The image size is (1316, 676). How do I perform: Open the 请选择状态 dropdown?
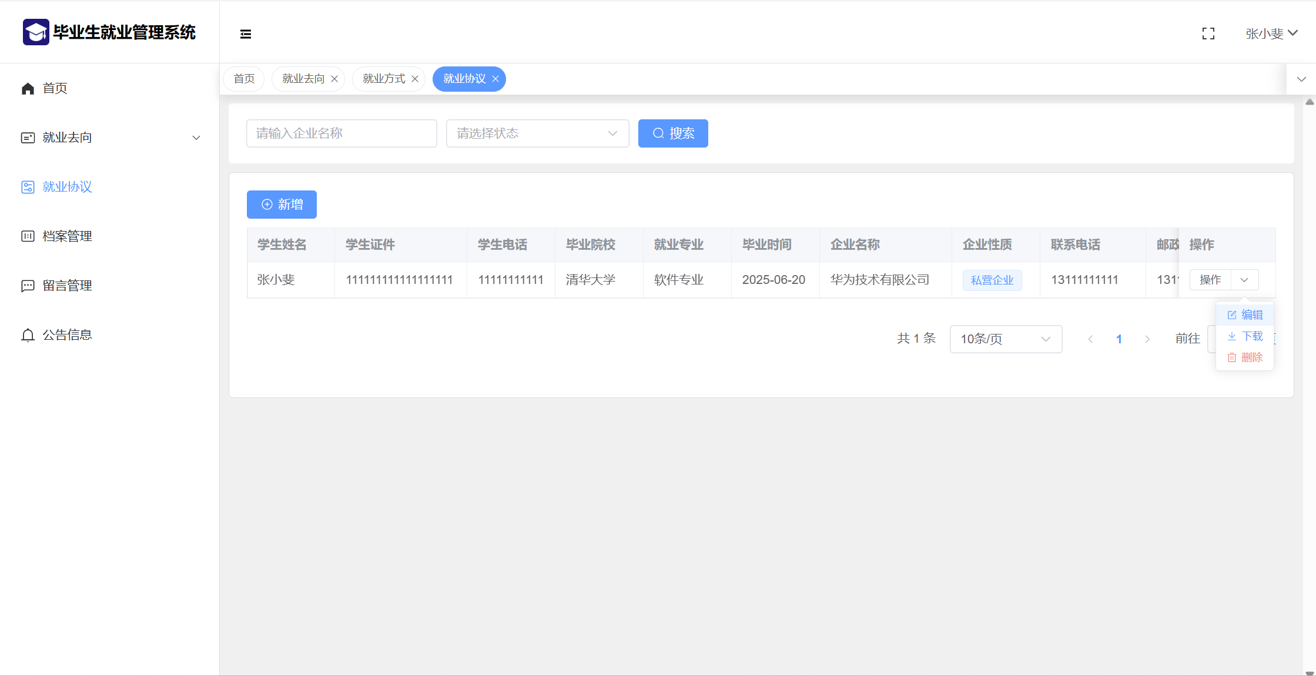[x=537, y=133]
